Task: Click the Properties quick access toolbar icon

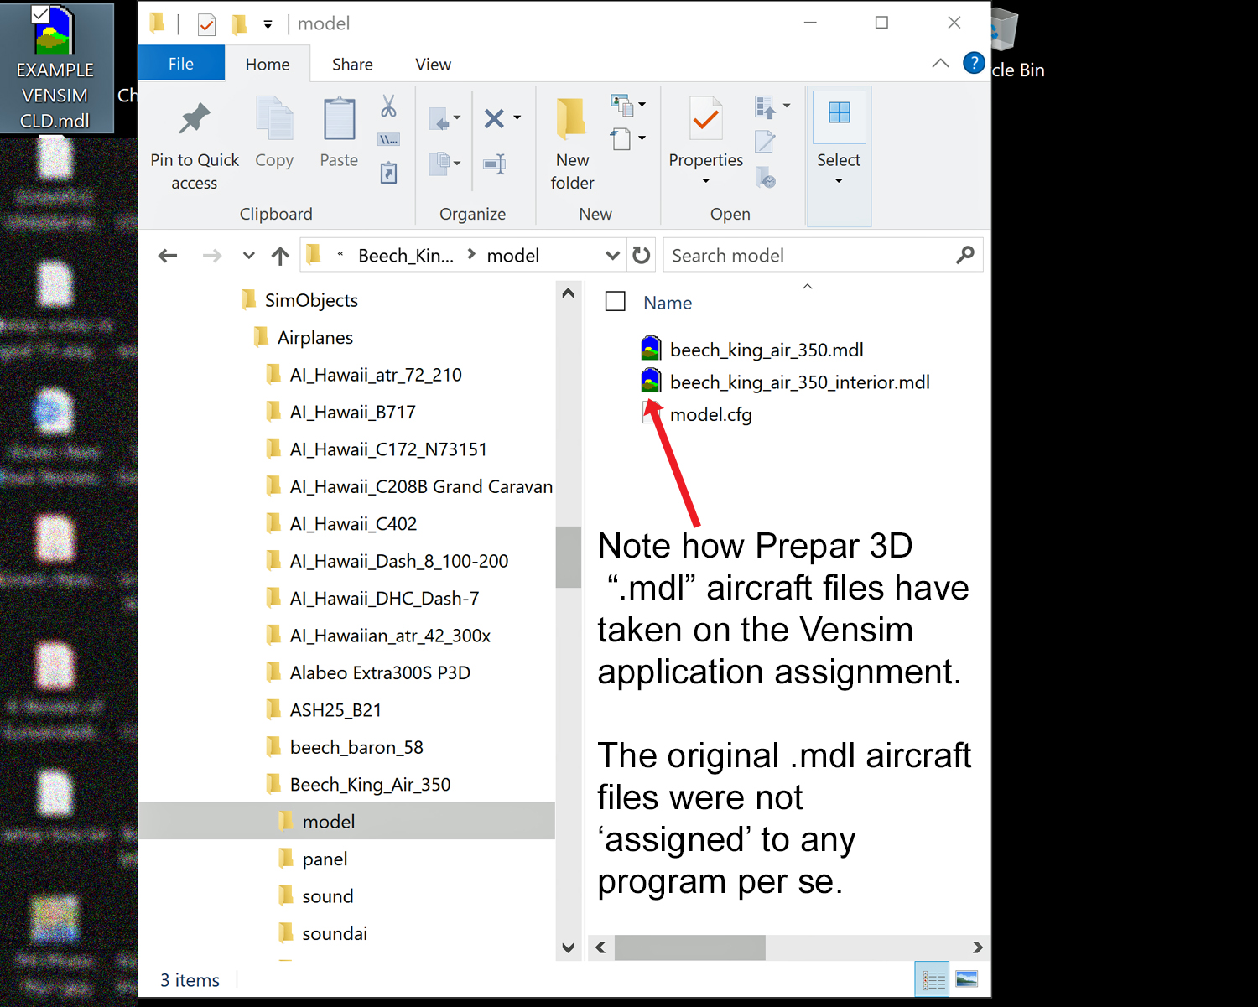Action: tap(206, 24)
